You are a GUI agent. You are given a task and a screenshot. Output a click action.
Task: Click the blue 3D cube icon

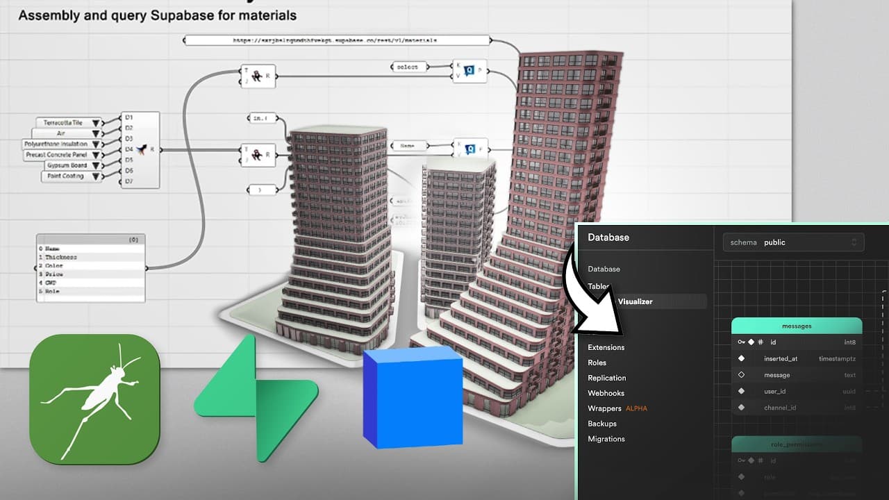413,398
